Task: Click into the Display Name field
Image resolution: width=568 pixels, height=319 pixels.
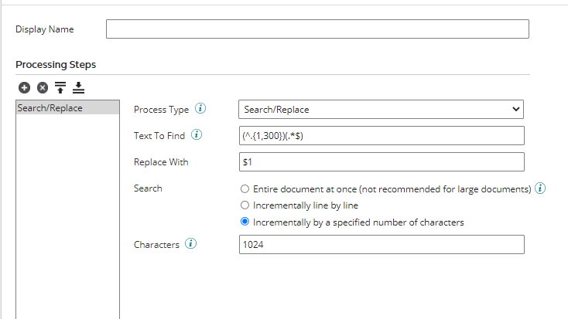Action: pos(317,29)
